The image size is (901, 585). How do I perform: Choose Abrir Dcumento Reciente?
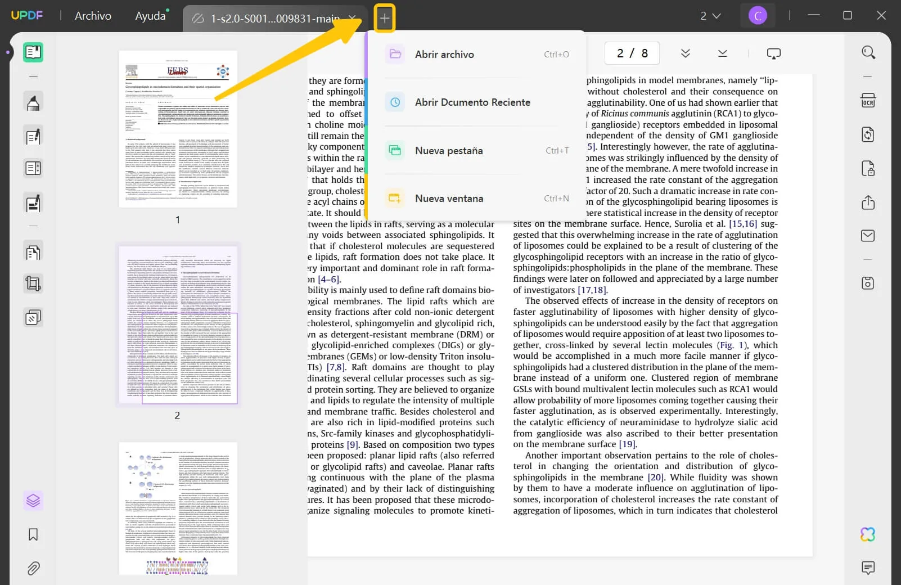tap(477, 102)
